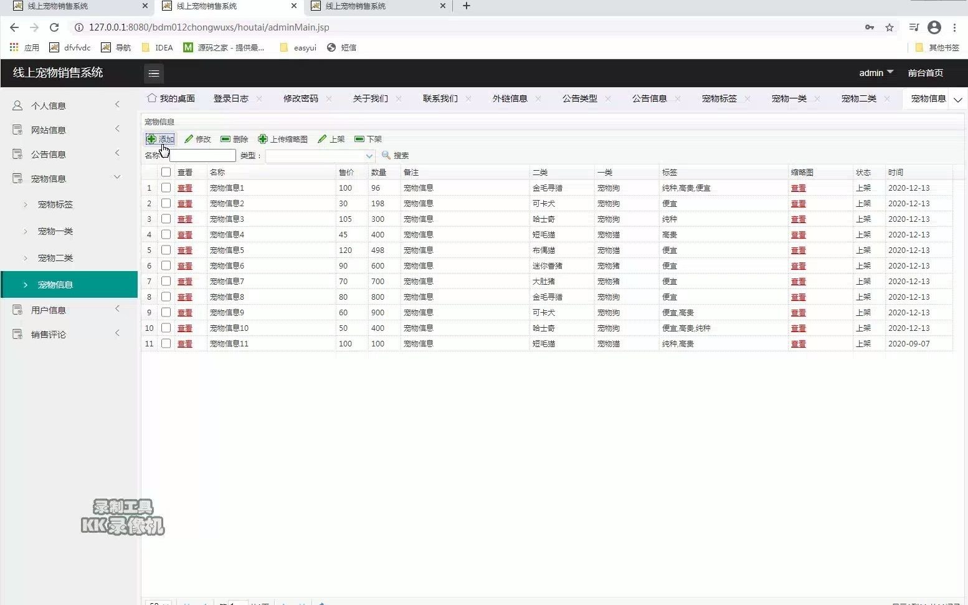Expand the 网站信息 sidebar menu
Screen dimensions: 968x605
pyautogui.click(x=117, y=129)
